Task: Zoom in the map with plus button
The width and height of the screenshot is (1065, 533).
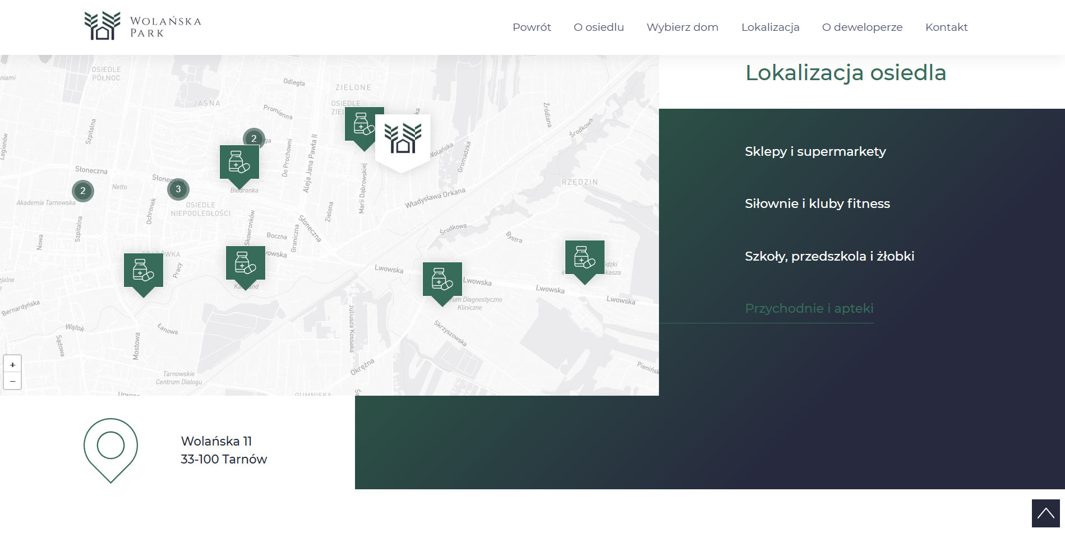Action: [12, 364]
